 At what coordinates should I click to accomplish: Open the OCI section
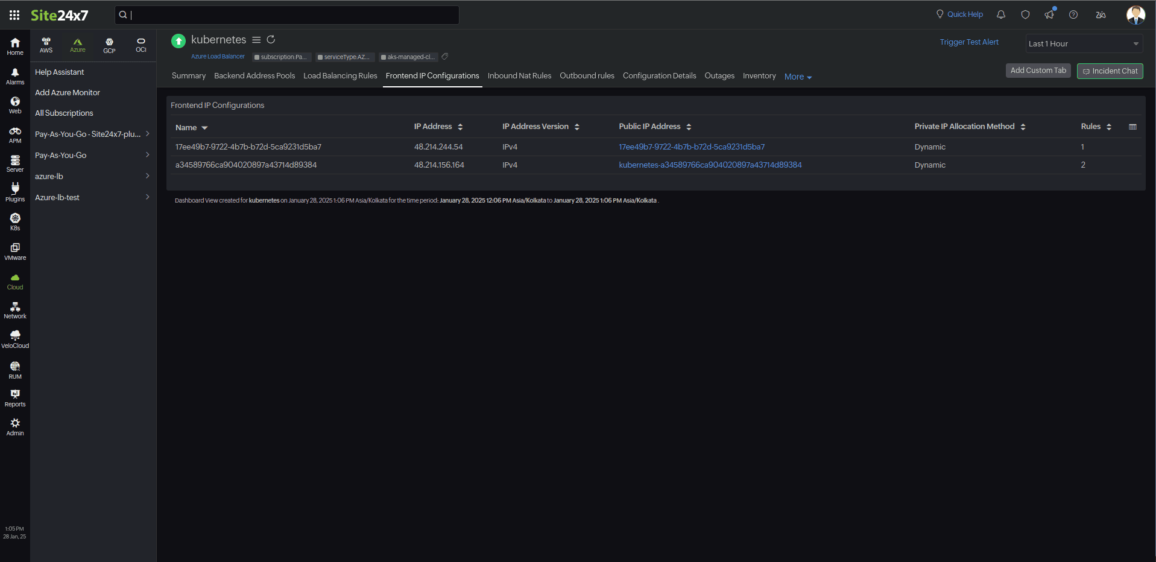point(141,45)
